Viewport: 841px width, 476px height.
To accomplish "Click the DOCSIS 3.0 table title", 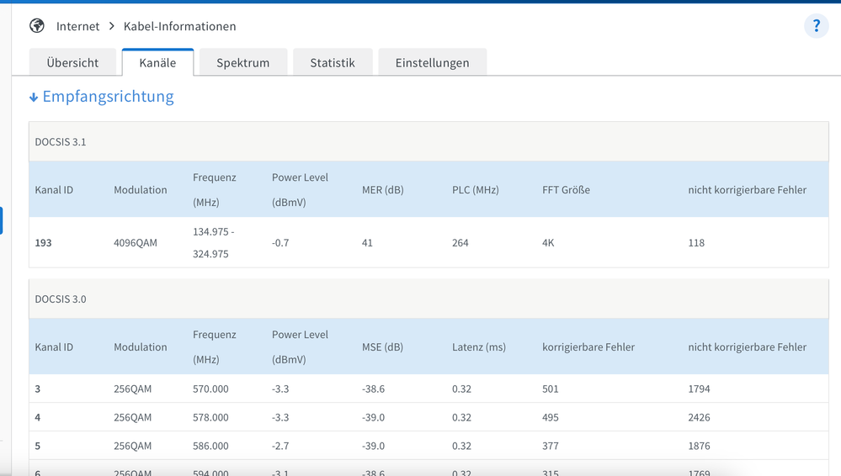I will pyautogui.click(x=61, y=299).
